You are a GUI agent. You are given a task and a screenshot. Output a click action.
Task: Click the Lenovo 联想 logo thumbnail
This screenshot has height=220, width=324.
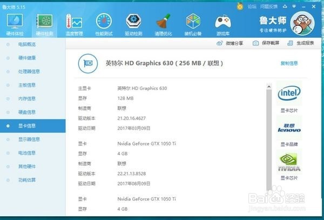tap(289, 128)
